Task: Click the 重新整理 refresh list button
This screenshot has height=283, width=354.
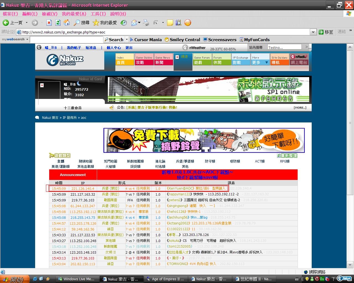Action: click(287, 156)
